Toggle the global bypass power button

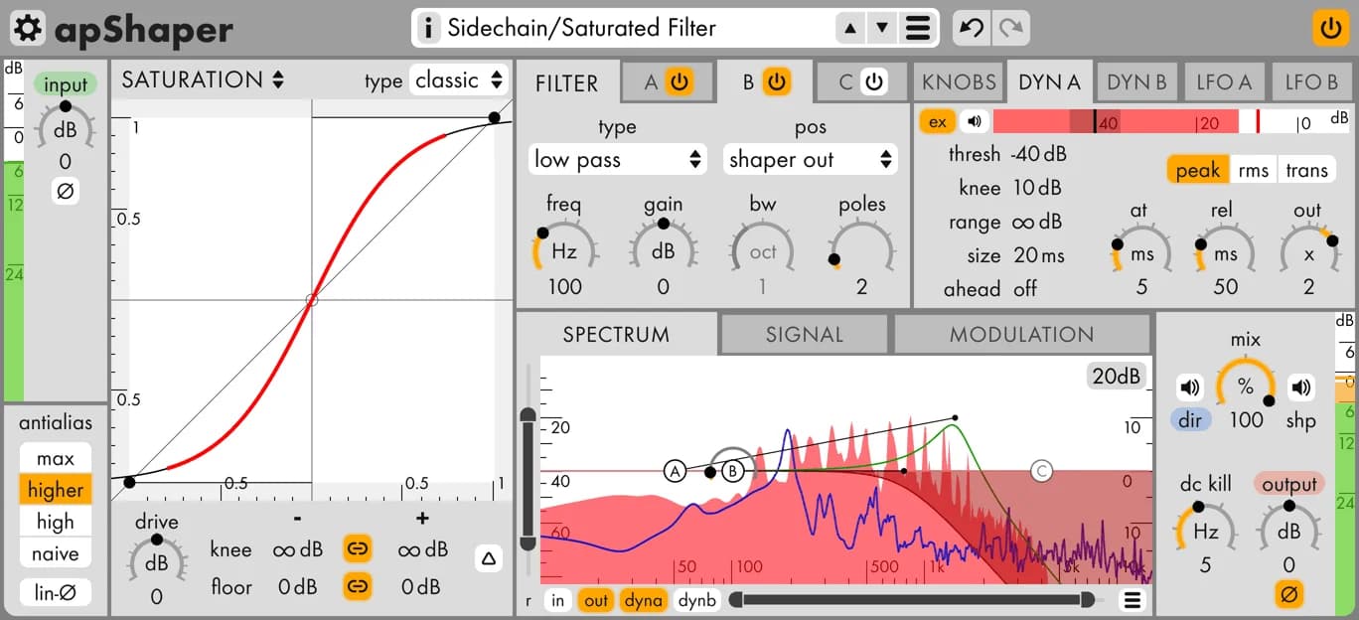(1330, 29)
